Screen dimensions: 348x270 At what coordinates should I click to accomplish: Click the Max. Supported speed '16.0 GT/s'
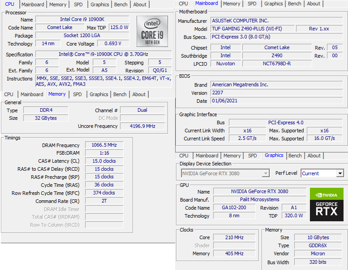click(x=324, y=139)
